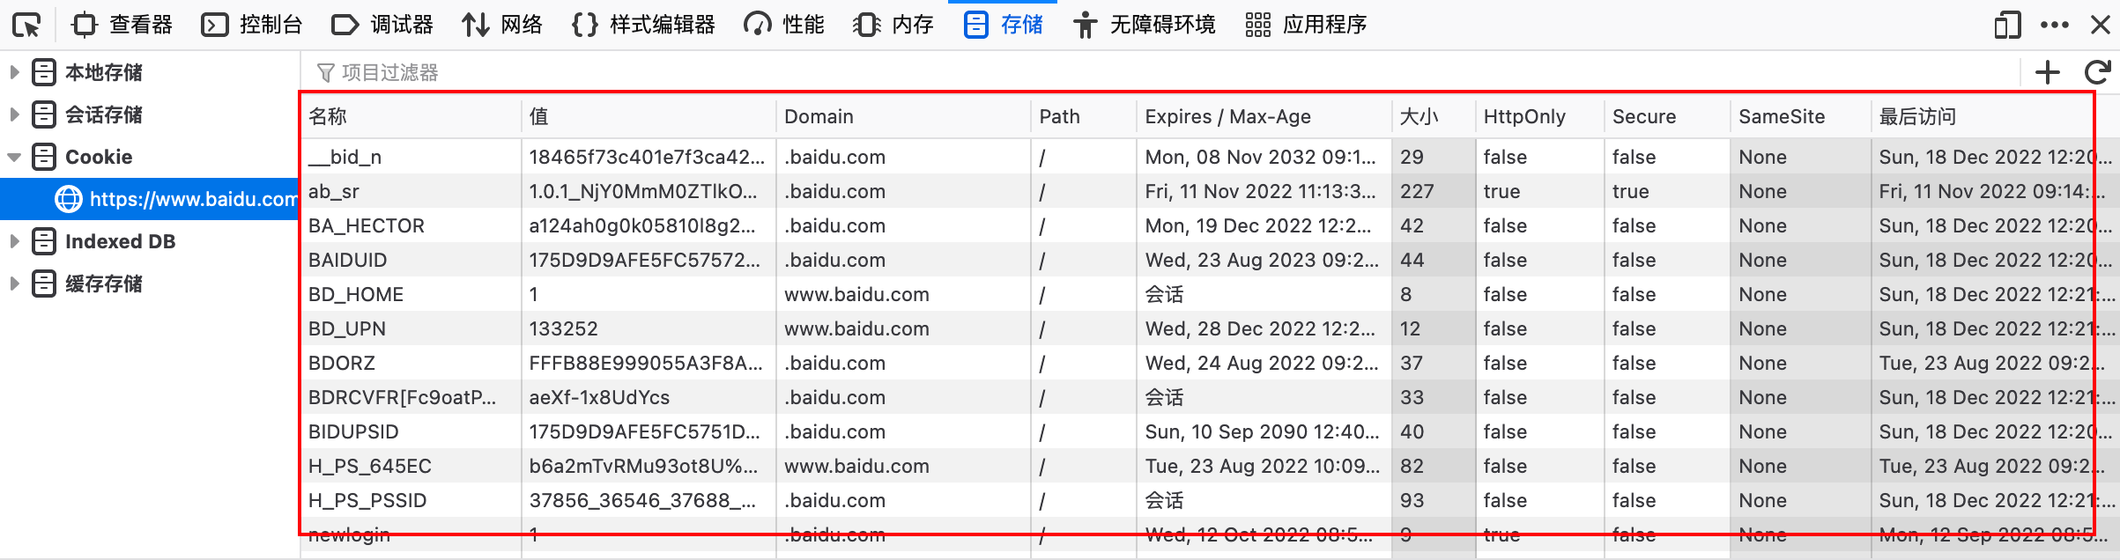Switch to the 性能 performance tab
The image size is (2120, 560).
point(784,25)
